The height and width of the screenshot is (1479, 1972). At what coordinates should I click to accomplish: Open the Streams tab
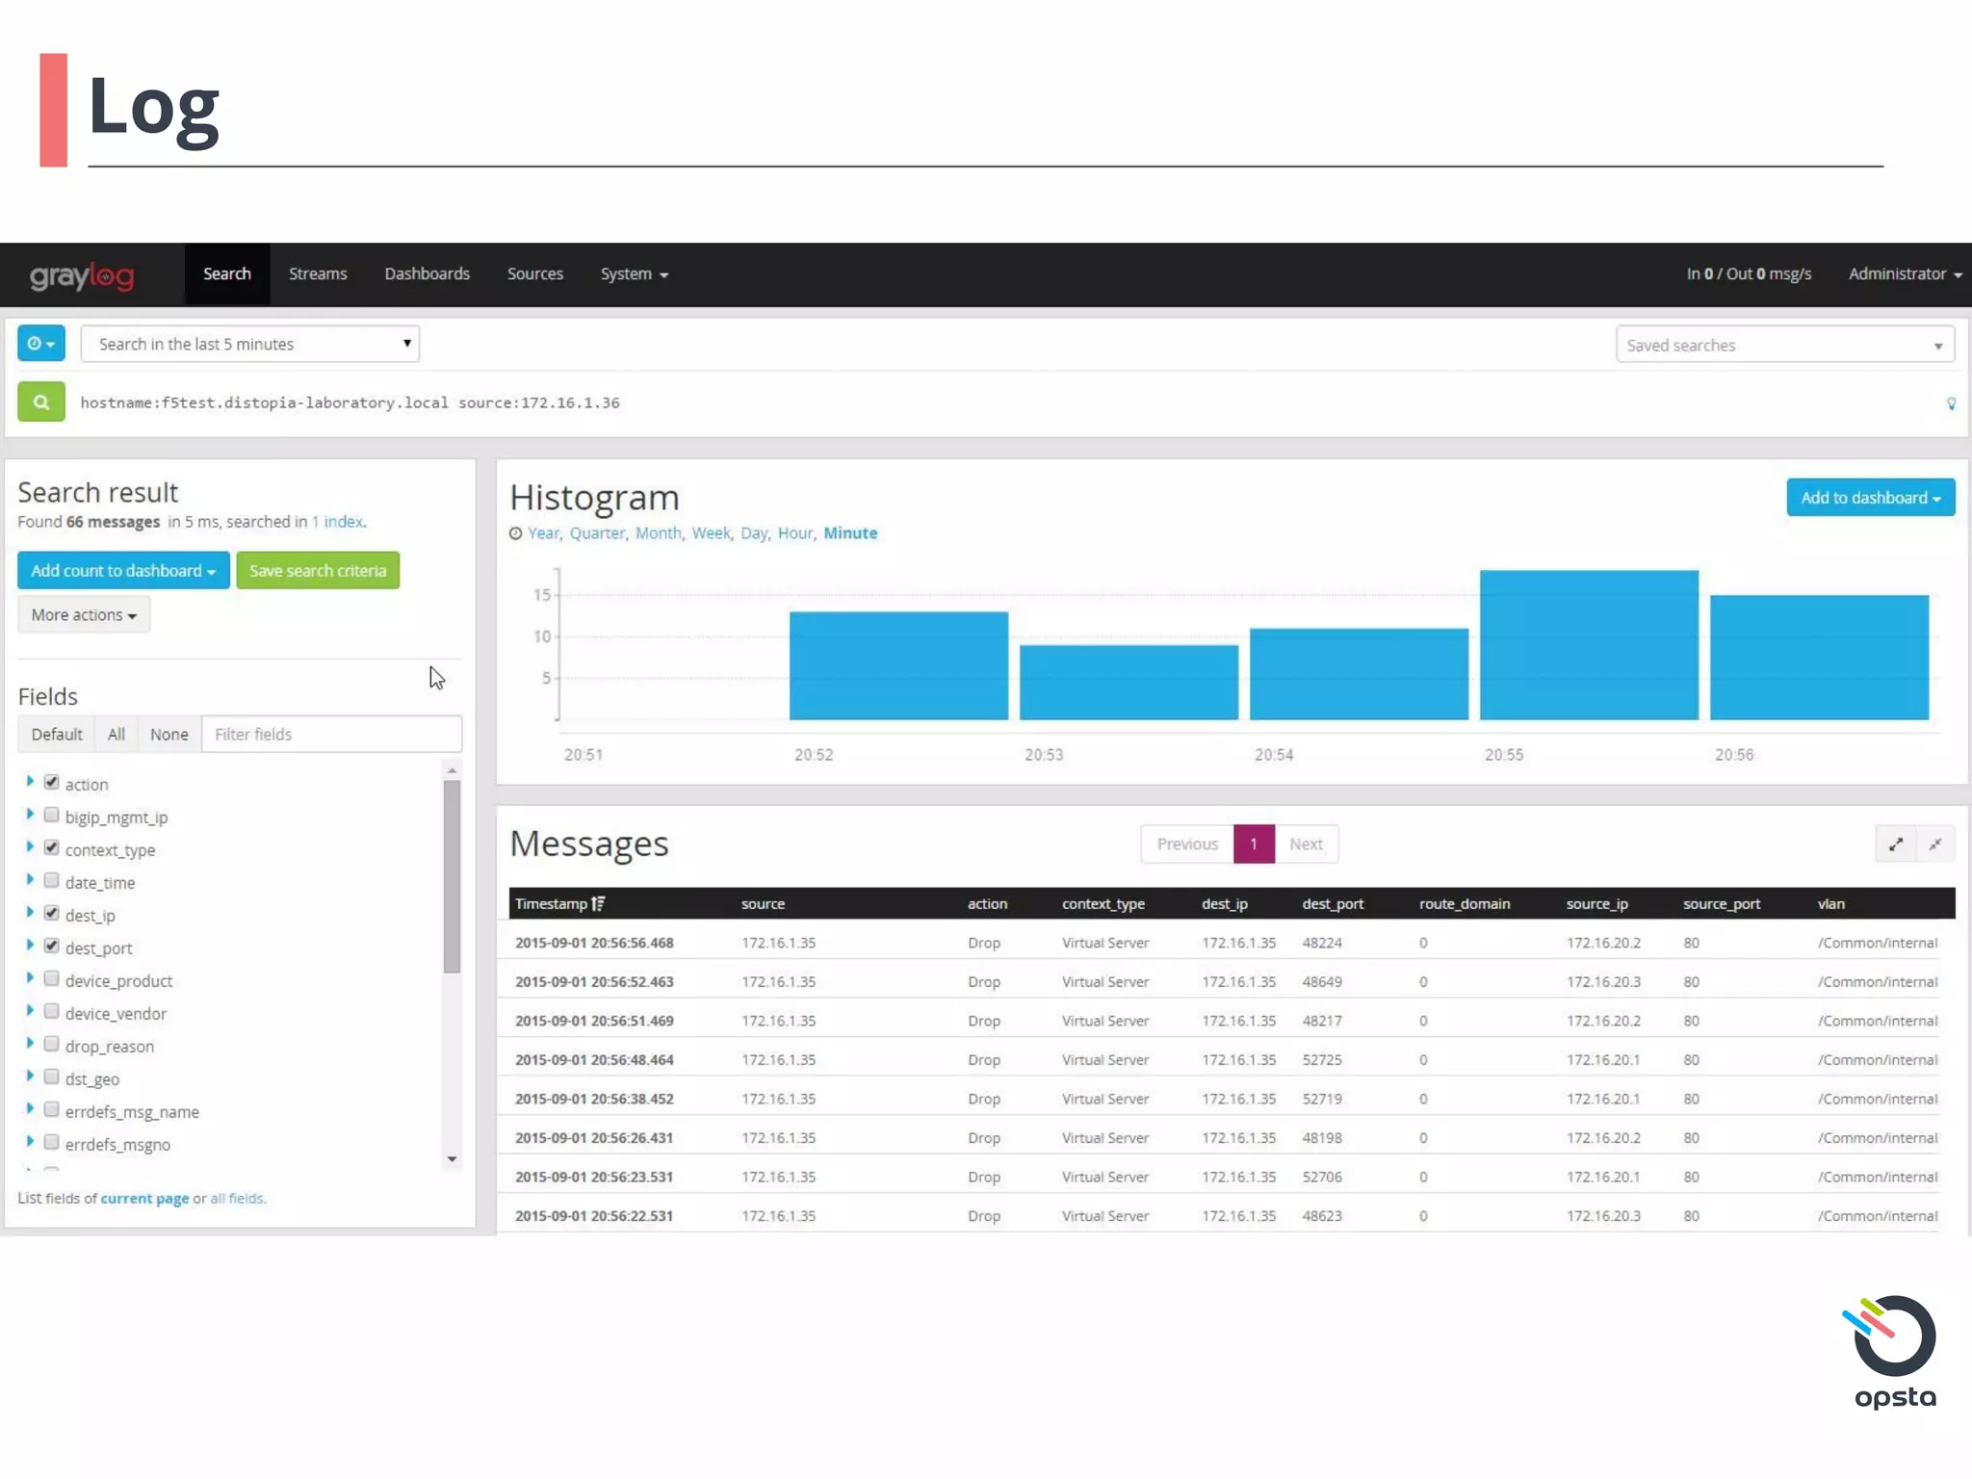pos(318,274)
